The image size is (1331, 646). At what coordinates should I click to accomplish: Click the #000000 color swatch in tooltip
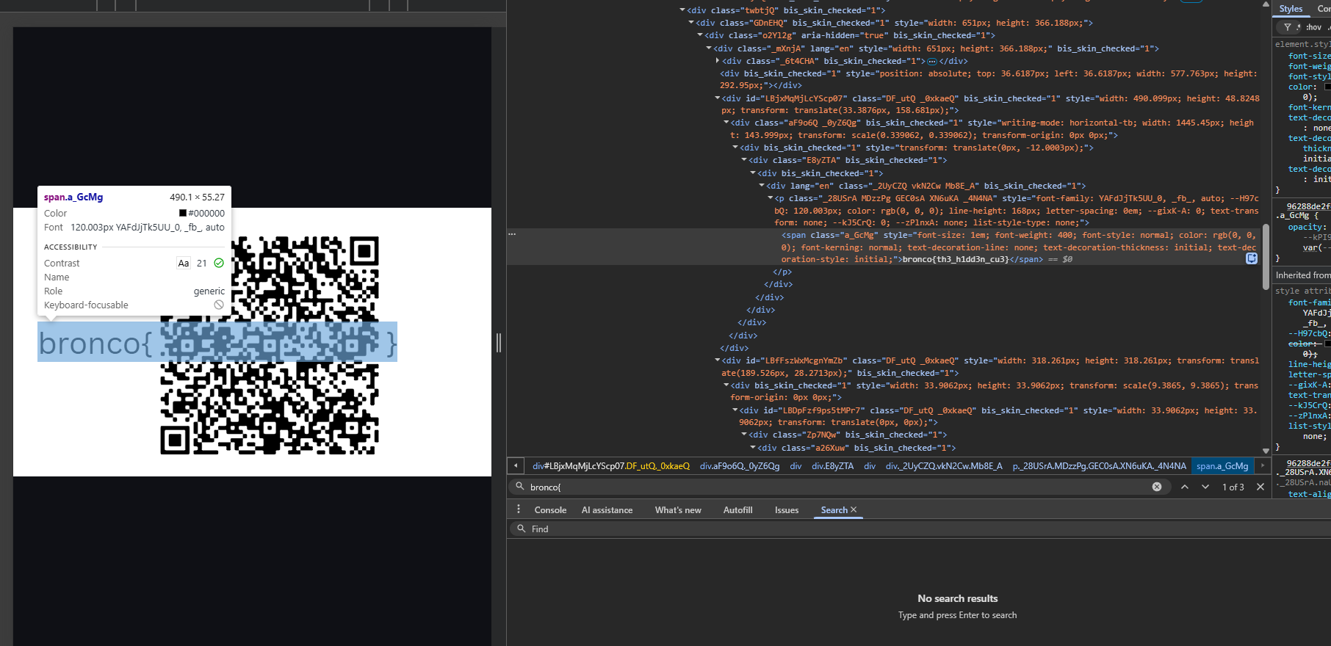pyautogui.click(x=183, y=214)
